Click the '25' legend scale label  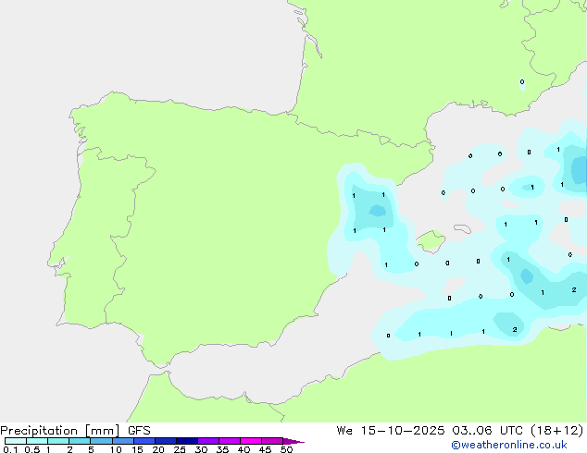click(180, 449)
